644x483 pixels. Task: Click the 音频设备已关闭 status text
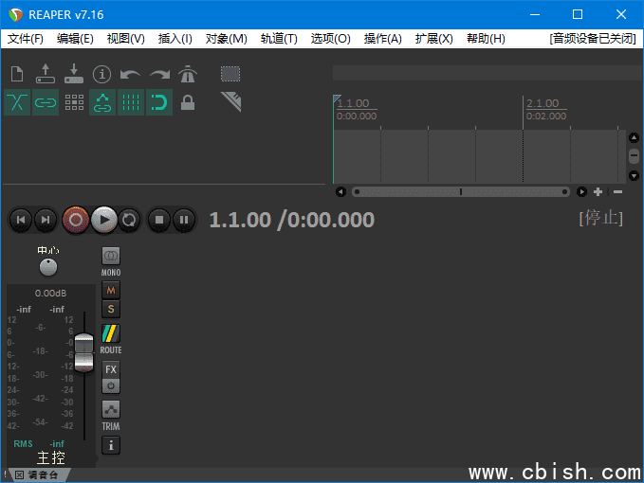[592, 39]
